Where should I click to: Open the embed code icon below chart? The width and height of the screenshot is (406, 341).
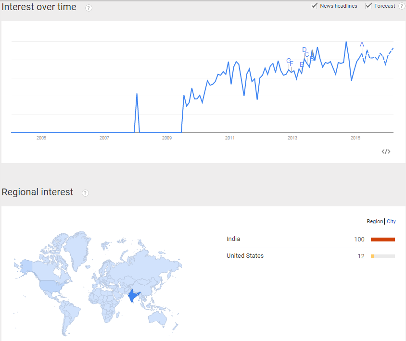386,152
